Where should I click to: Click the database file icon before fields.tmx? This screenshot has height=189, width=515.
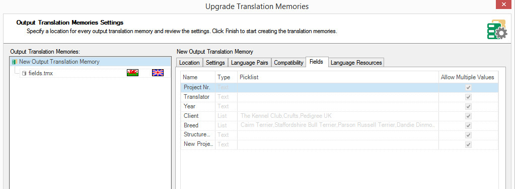(24, 73)
